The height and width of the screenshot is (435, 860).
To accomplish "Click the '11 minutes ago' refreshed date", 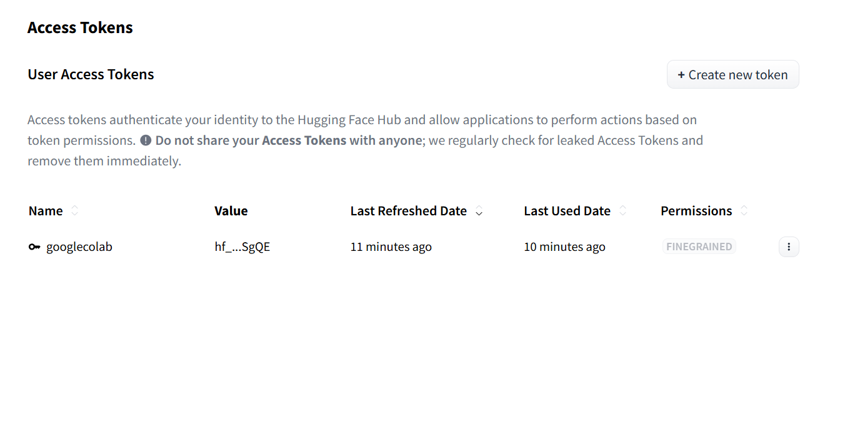I will tap(391, 247).
